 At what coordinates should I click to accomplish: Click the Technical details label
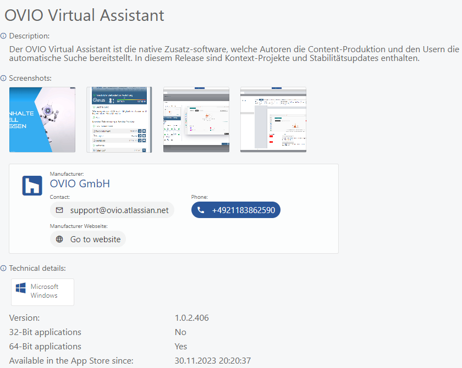point(37,268)
